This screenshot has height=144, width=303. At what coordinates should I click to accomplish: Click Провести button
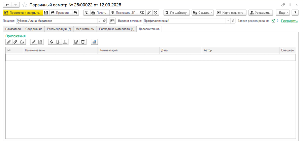(61, 13)
